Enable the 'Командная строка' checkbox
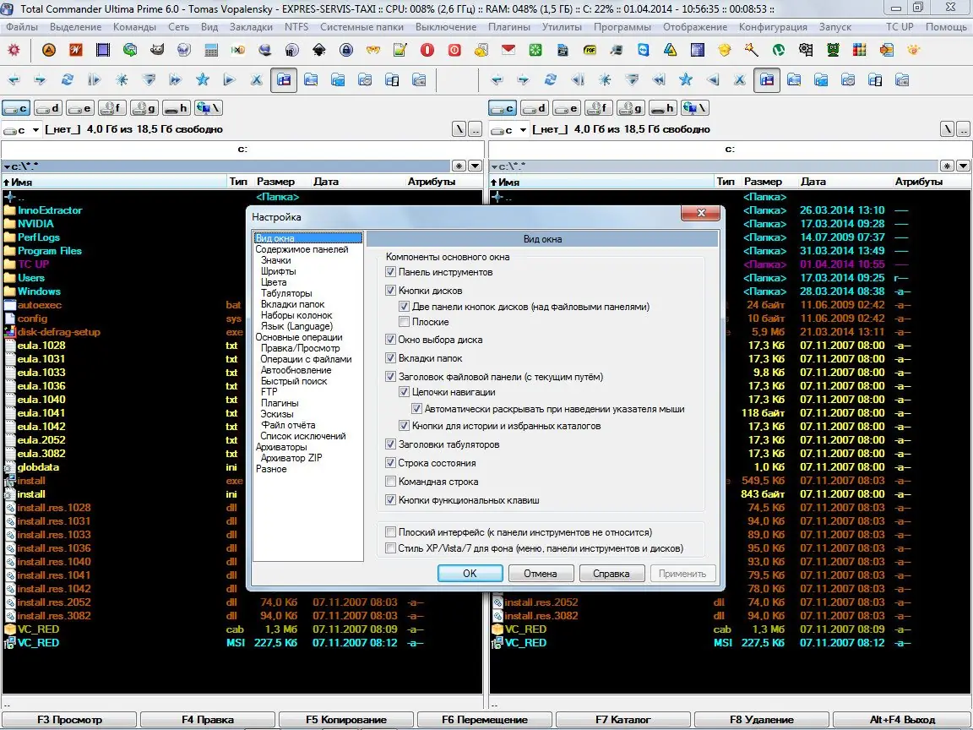Screen dimensions: 973x730 pos(390,482)
